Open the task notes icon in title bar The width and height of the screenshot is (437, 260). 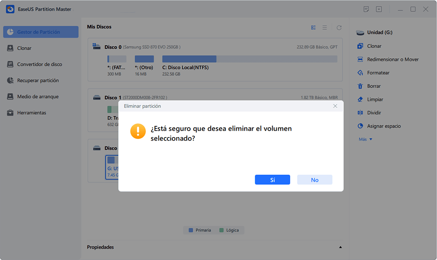(x=366, y=9)
